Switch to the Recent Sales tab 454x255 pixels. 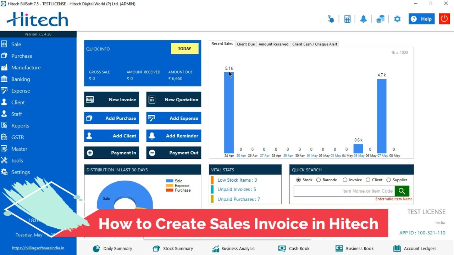(x=222, y=44)
